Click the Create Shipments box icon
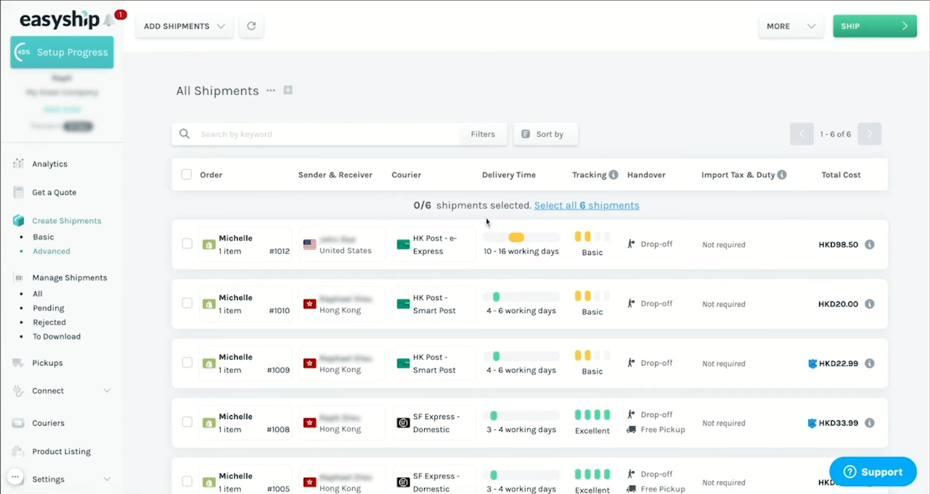Viewport: 930px width, 494px height. click(x=18, y=220)
